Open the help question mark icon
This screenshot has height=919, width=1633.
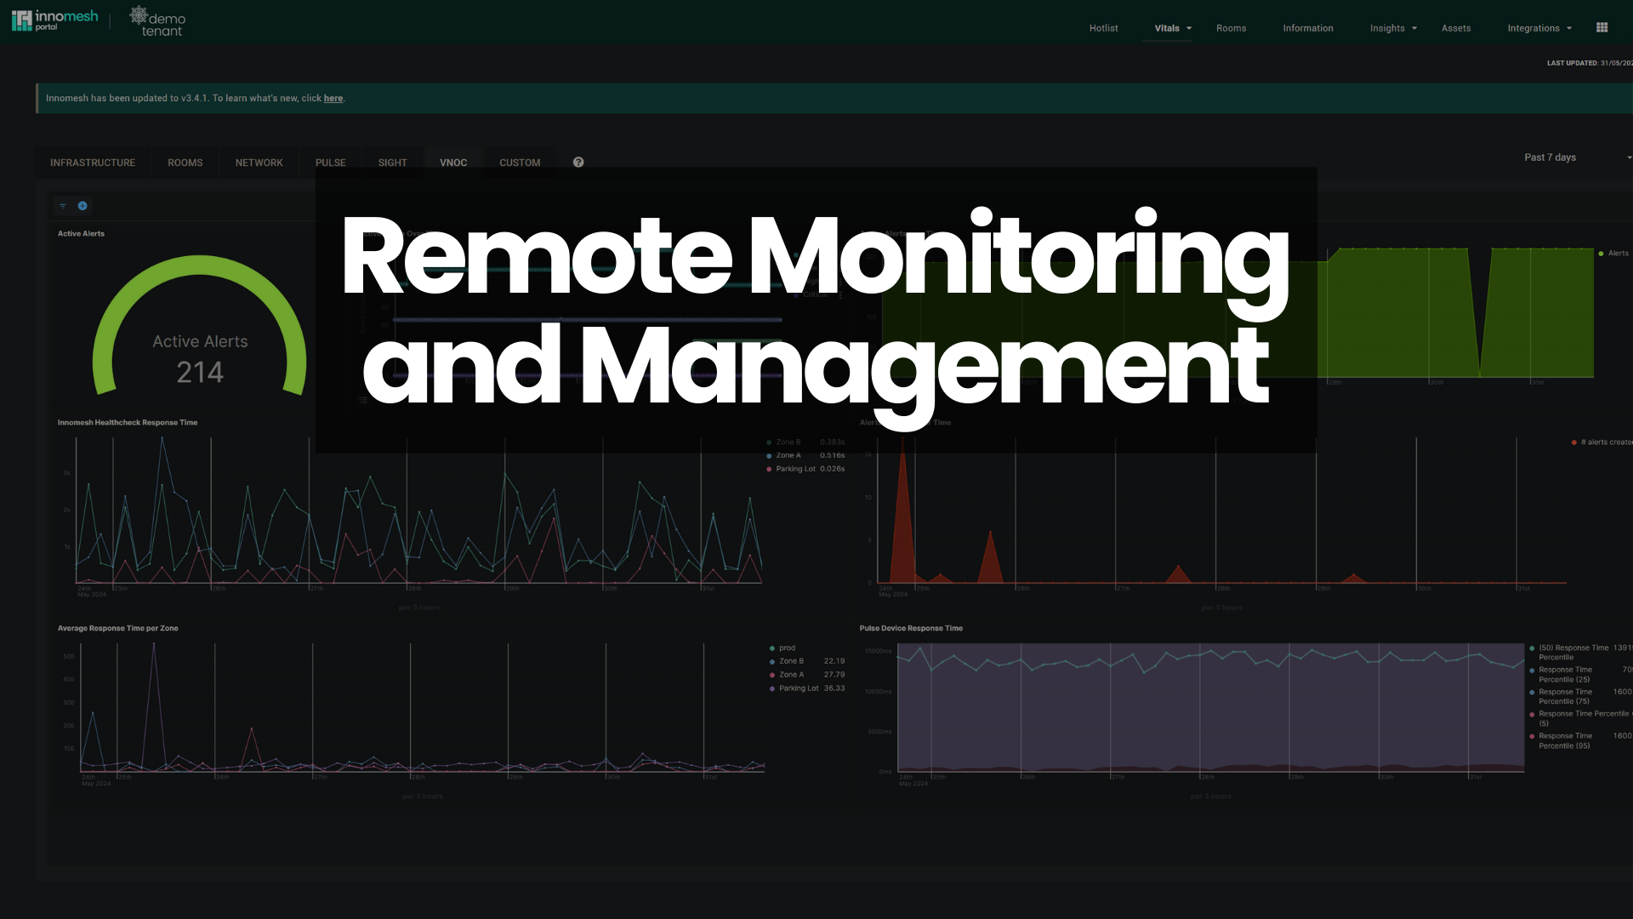click(578, 162)
